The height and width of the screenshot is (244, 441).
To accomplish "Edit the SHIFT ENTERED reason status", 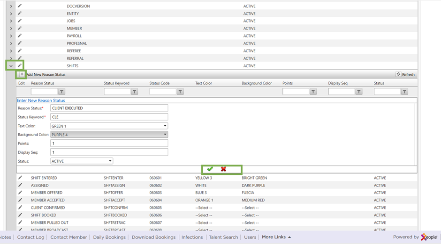I will 20,178.
